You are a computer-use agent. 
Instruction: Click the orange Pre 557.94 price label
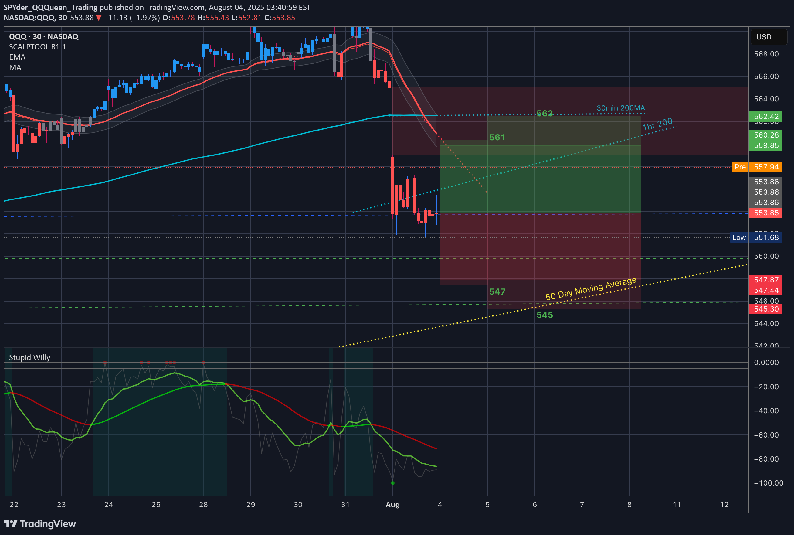point(757,167)
